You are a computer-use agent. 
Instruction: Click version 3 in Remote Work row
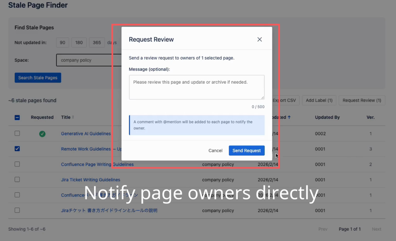tap(371, 149)
